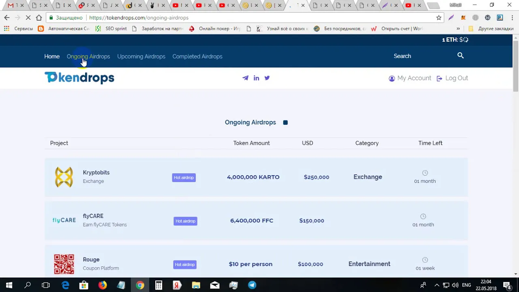Go to the Home menu item
The height and width of the screenshot is (292, 519).
click(x=52, y=56)
